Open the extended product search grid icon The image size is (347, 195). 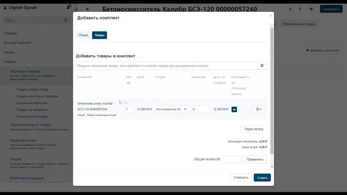tap(262, 66)
